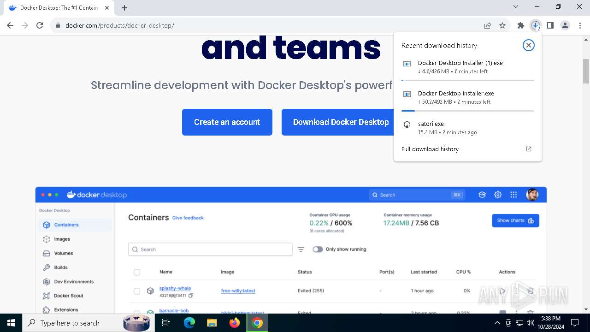The height and width of the screenshot is (332, 590).
Task: Click Learning center graduation cap icon
Action: (482, 195)
